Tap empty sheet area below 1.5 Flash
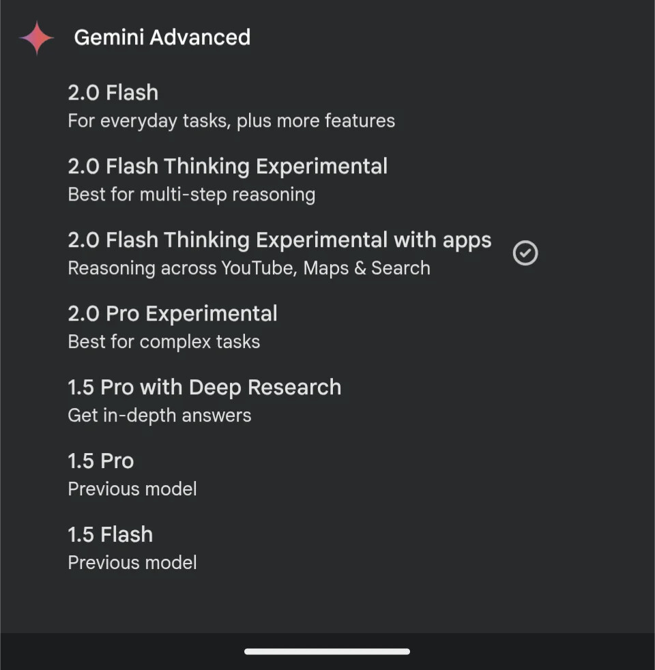This screenshot has height=670, width=655. click(327, 604)
